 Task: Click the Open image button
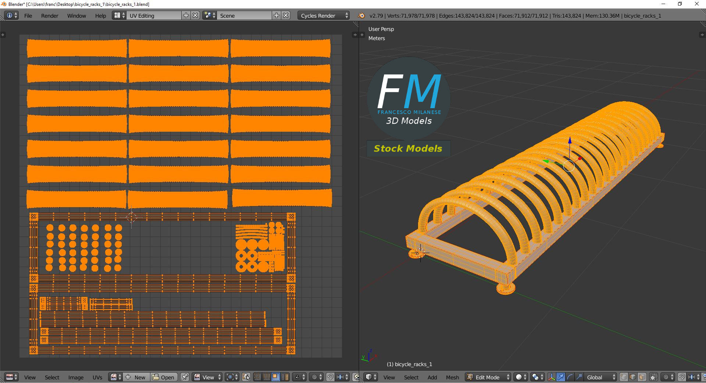tap(164, 377)
